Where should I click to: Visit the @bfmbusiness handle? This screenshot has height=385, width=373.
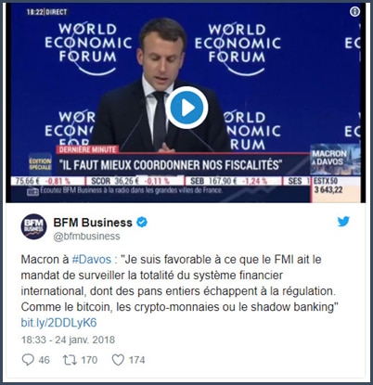(86, 237)
